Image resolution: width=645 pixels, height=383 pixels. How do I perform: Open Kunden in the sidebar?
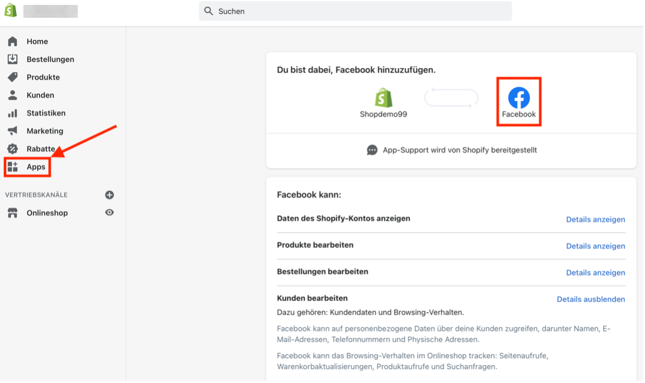click(x=40, y=95)
